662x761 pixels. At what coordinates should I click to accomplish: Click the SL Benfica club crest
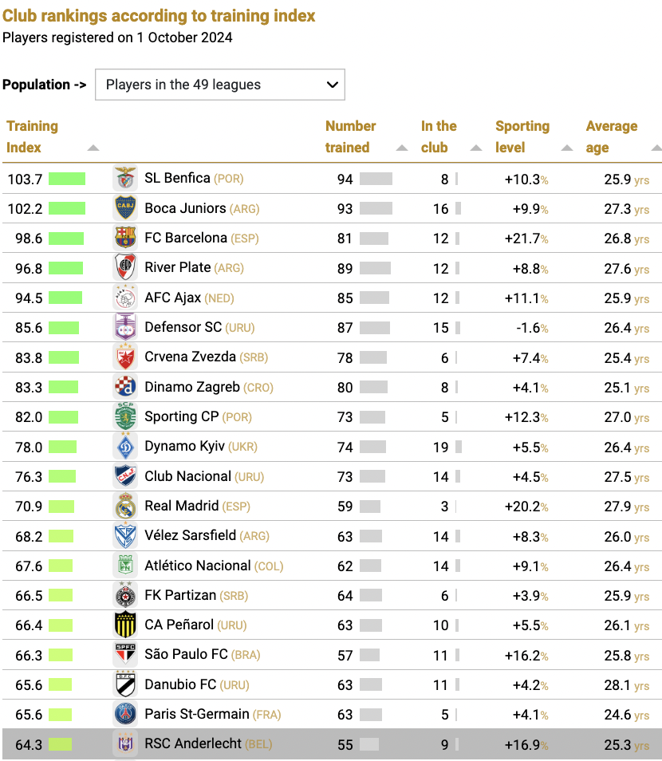[x=124, y=179]
